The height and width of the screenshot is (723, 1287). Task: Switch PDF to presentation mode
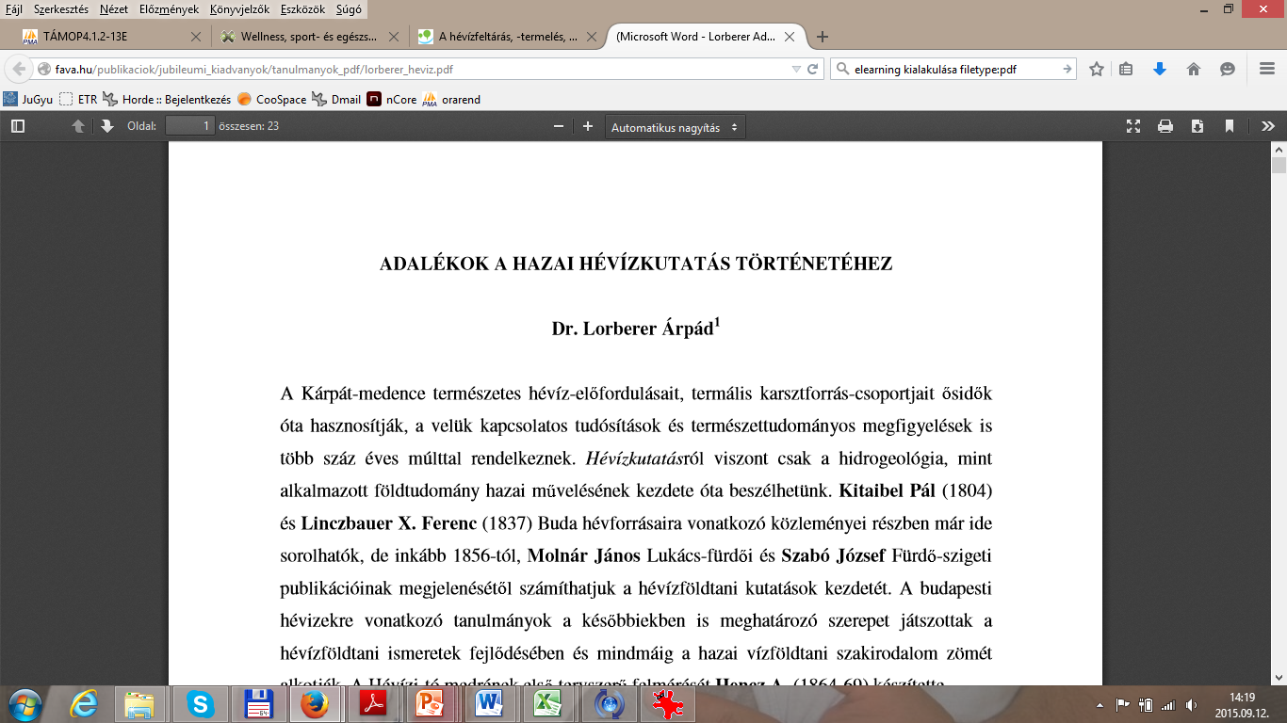pos(1133,126)
